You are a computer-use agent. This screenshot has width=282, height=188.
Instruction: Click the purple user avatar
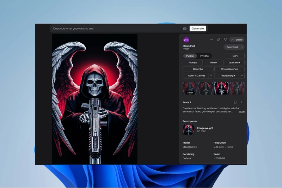186,40
